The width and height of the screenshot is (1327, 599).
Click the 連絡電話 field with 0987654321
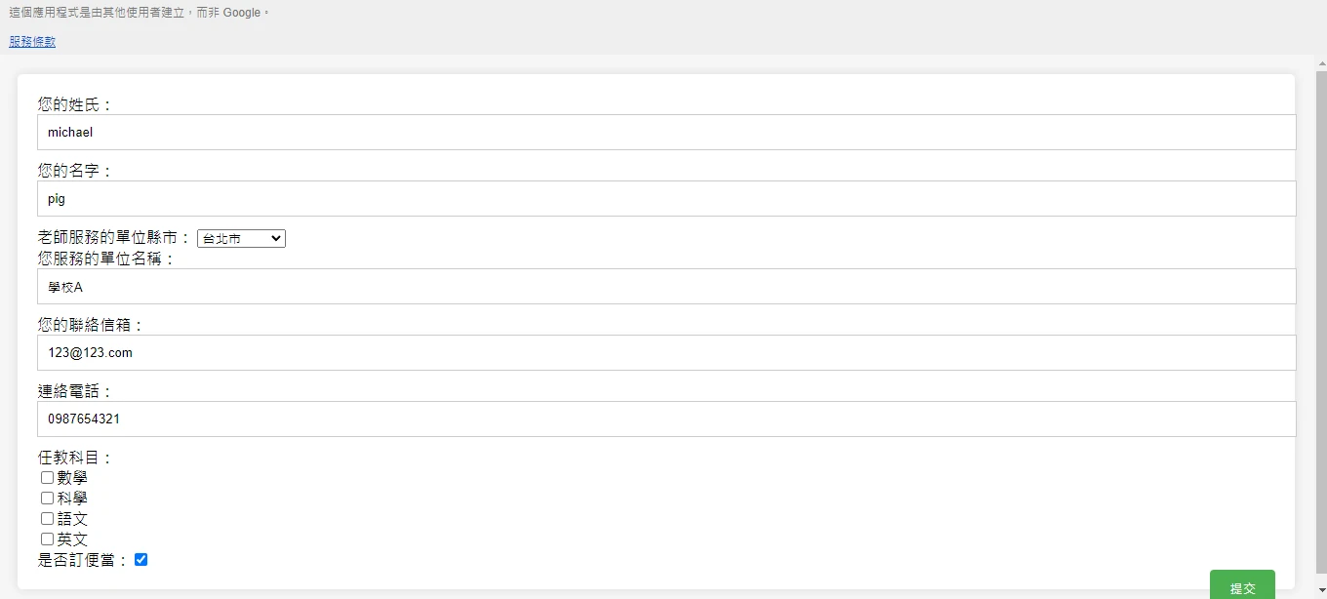[x=666, y=419]
